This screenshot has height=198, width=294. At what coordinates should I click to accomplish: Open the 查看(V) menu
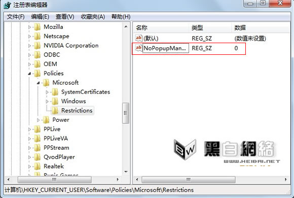coord(65,17)
